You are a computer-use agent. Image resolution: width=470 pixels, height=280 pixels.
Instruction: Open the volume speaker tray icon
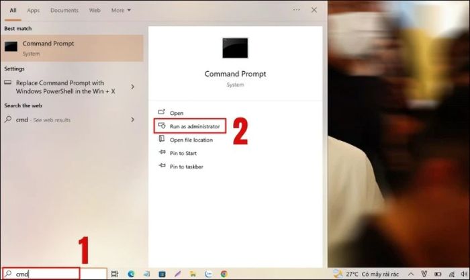coord(464,274)
